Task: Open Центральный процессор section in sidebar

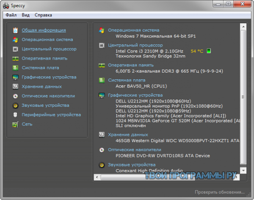Action: click(49, 49)
